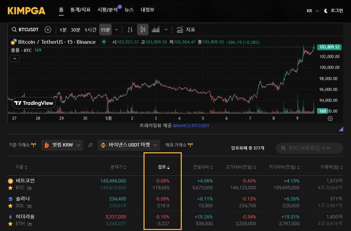351x231 pixels.
Task: Sort the table by 김프
Action: click(x=163, y=167)
